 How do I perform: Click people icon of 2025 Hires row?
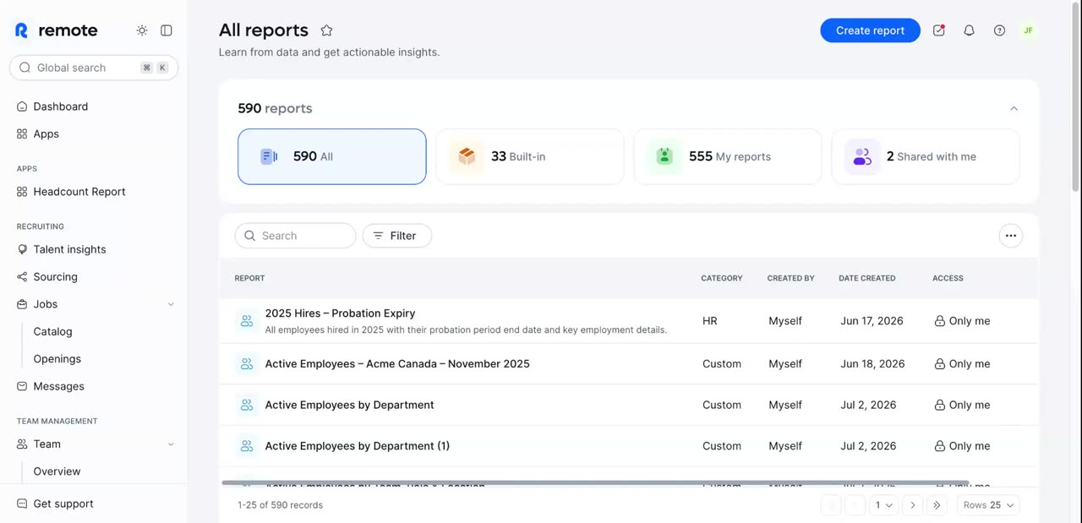coord(247,321)
